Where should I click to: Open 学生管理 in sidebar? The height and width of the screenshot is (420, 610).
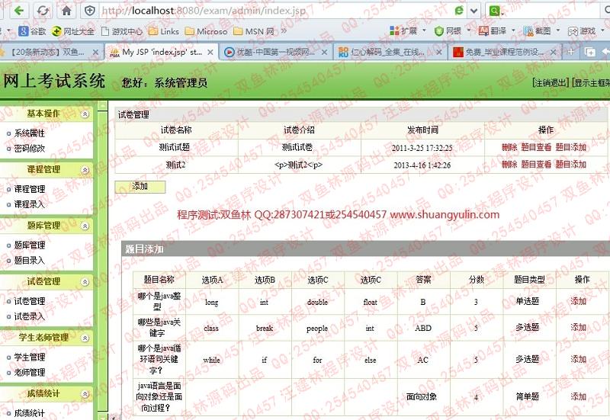click(x=30, y=357)
